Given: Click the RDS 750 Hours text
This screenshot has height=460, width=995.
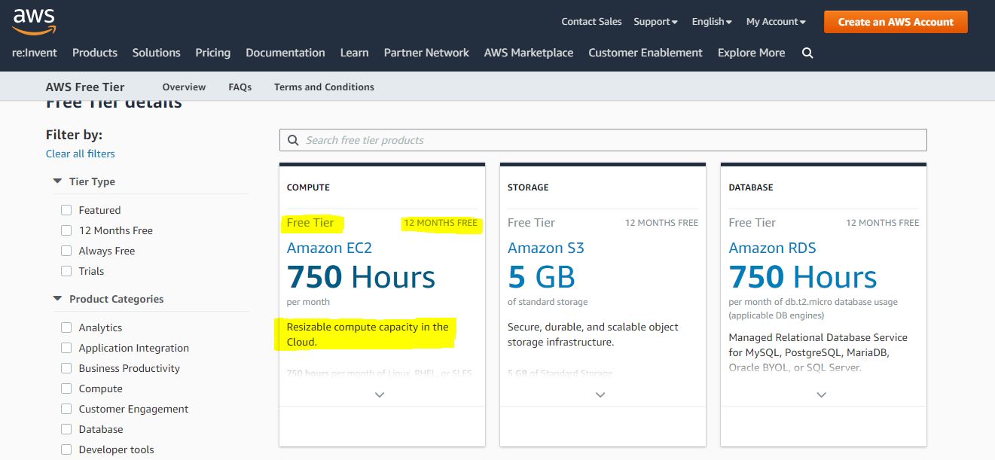Looking at the screenshot, I should pos(803,277).
